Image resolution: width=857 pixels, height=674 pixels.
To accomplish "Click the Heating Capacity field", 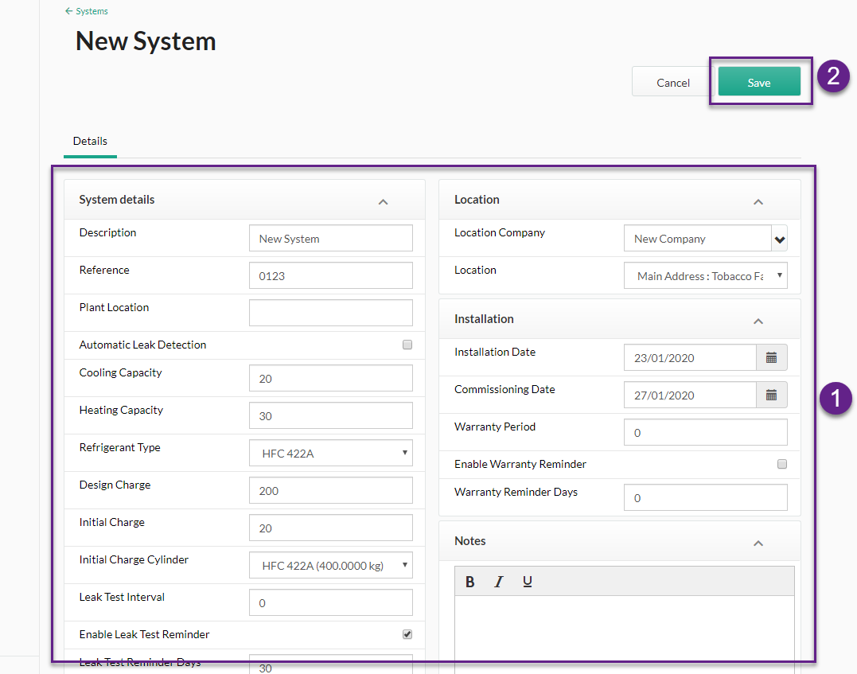I will pyautogui.click(x=331, y=415).
